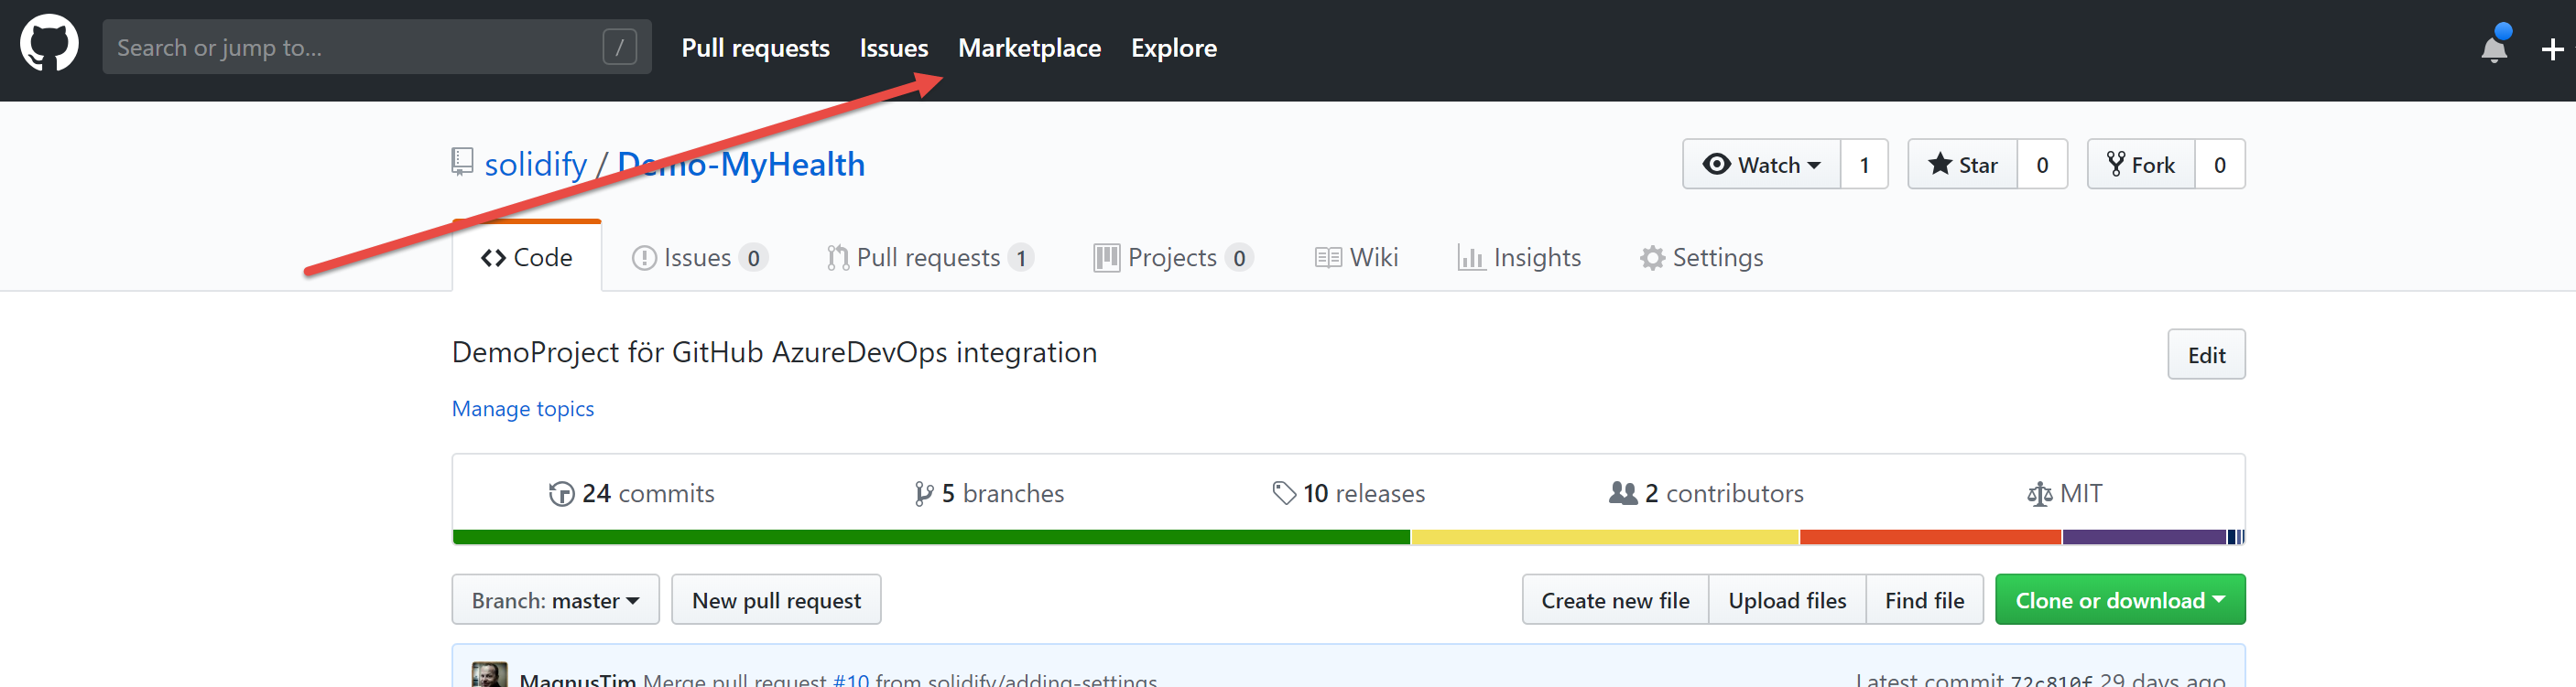Screen dimensions: 2576x687
Task: Click New pull request button
Action: [776, 599]
